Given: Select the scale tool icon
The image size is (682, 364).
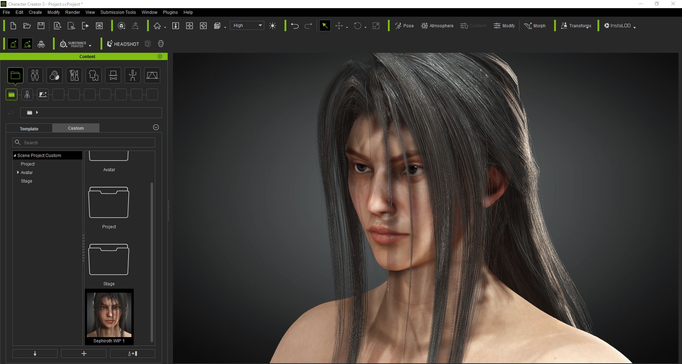Looking at the screenshot, I should click(376, 26).
